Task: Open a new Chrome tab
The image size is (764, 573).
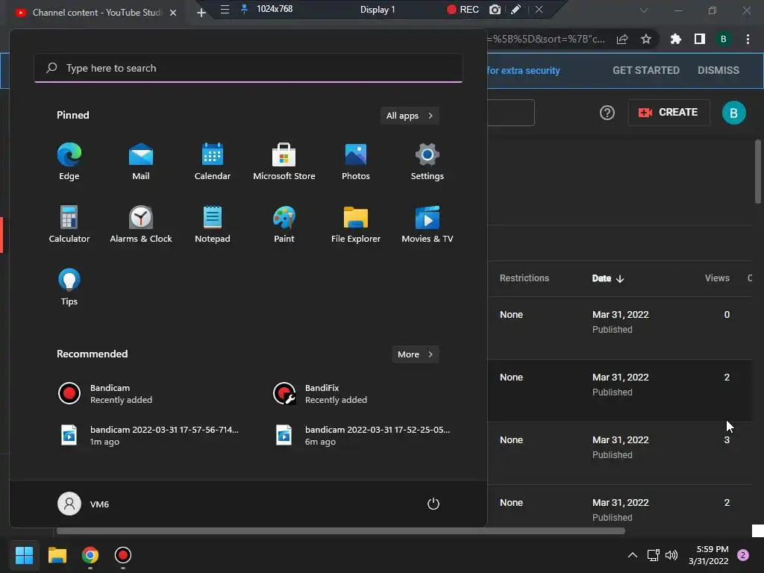Action: click(201, 12)
